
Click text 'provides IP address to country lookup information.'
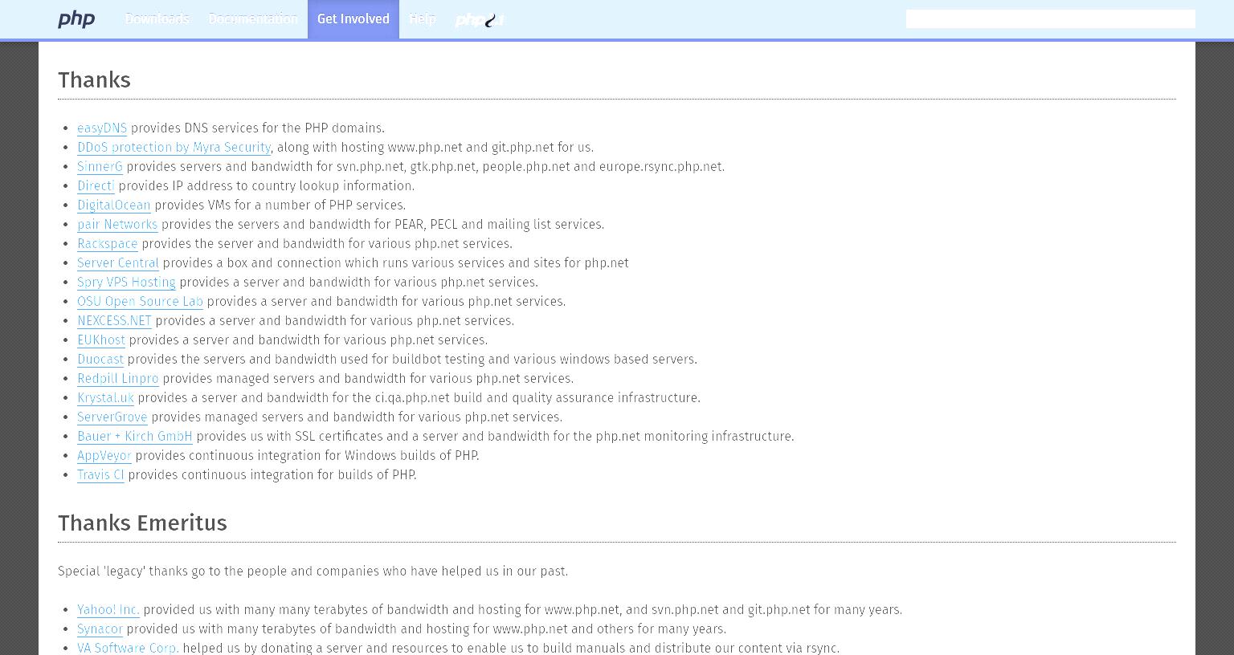click(267, 186)
